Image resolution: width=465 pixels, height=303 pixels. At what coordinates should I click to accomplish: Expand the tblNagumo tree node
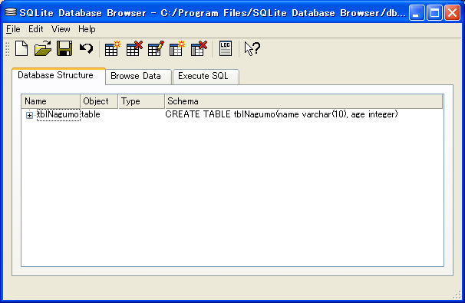[x=29, y=115]
